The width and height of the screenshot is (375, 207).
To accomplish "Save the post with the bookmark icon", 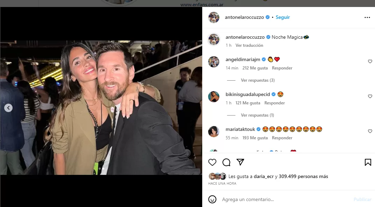I will 368,162.
